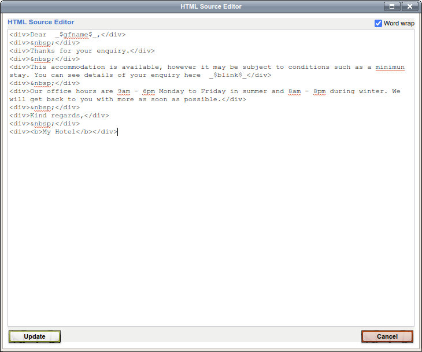Click the HTML Source Editor title bar

(211, 6)
